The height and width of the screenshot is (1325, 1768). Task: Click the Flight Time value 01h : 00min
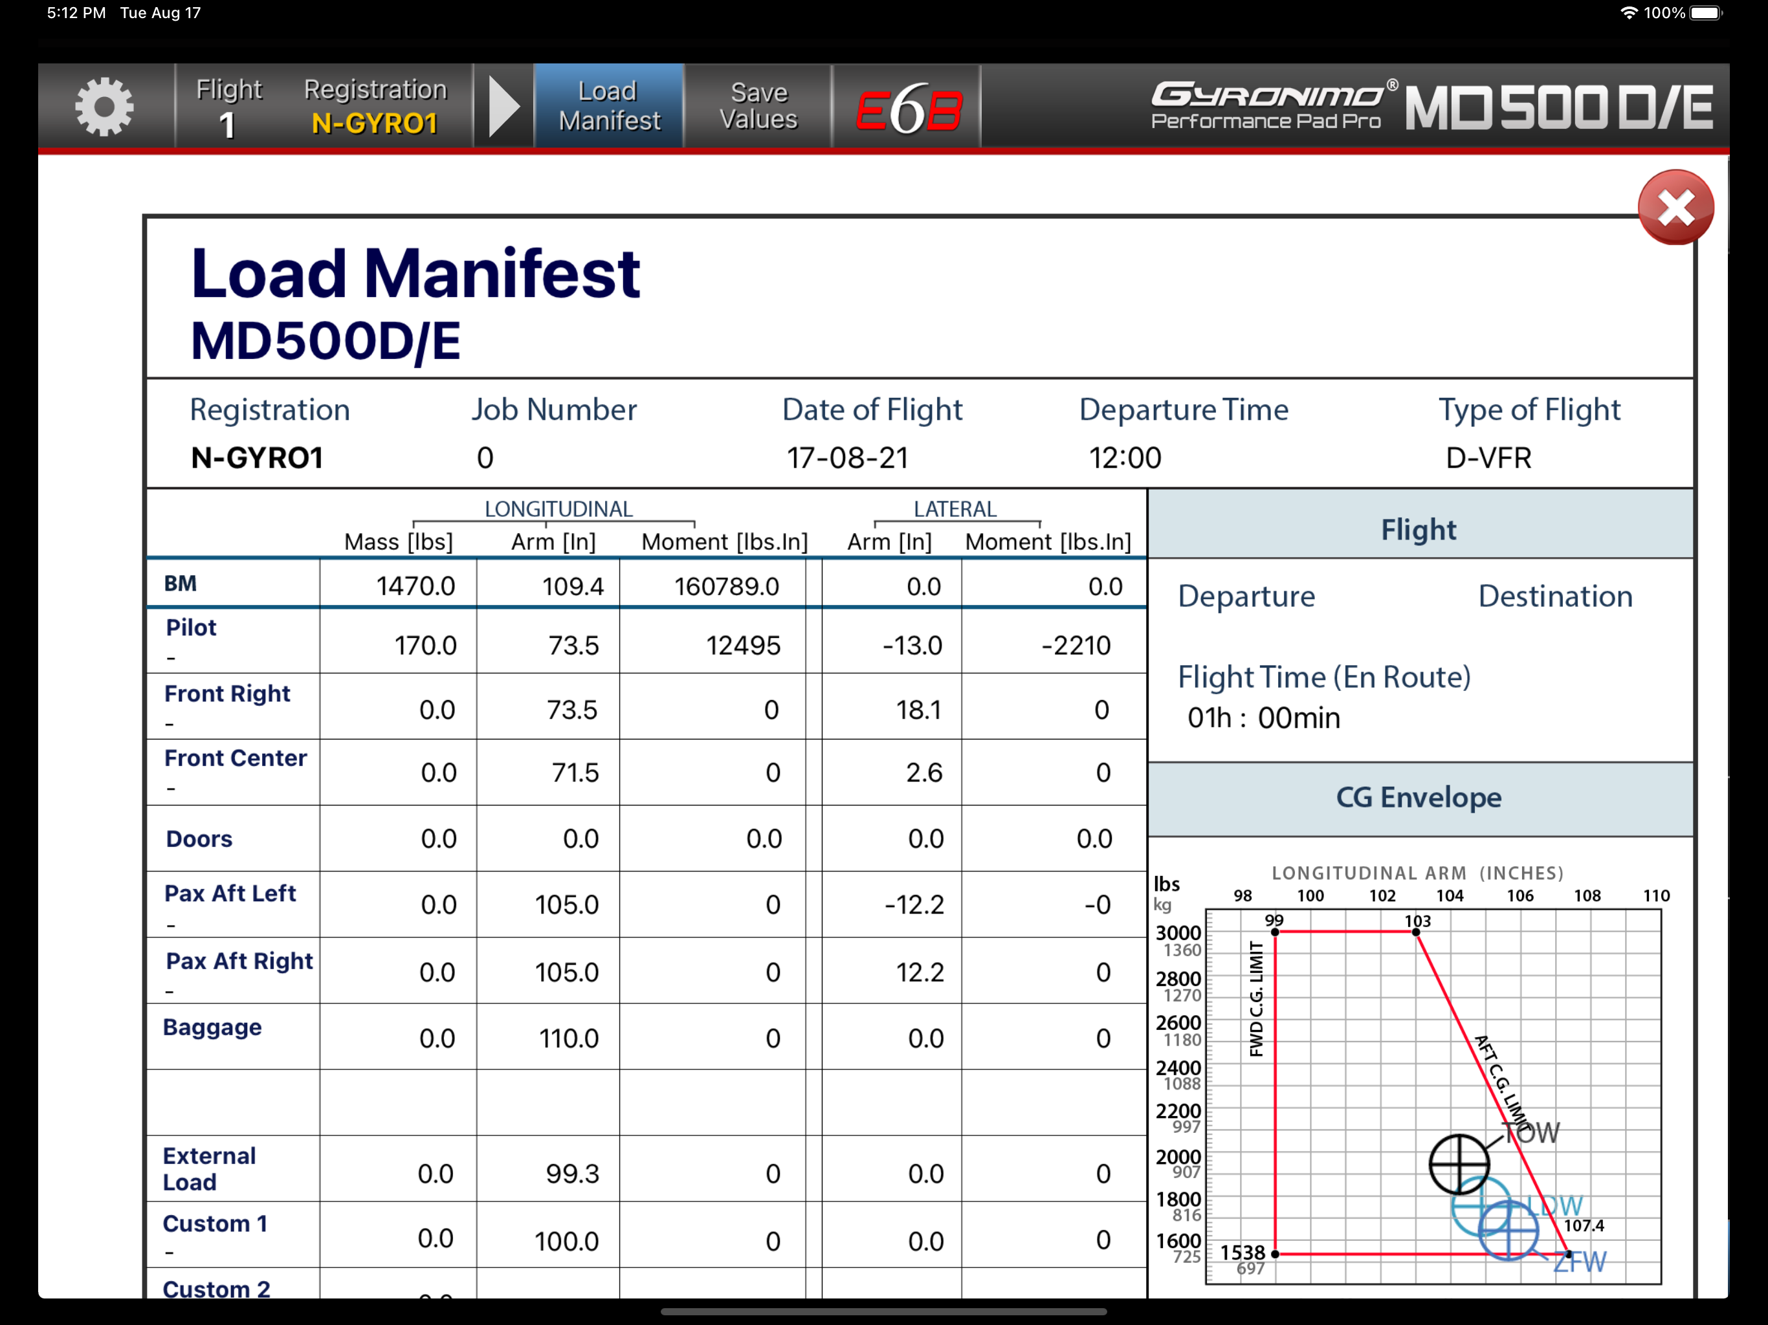(x=1264, y=717)
